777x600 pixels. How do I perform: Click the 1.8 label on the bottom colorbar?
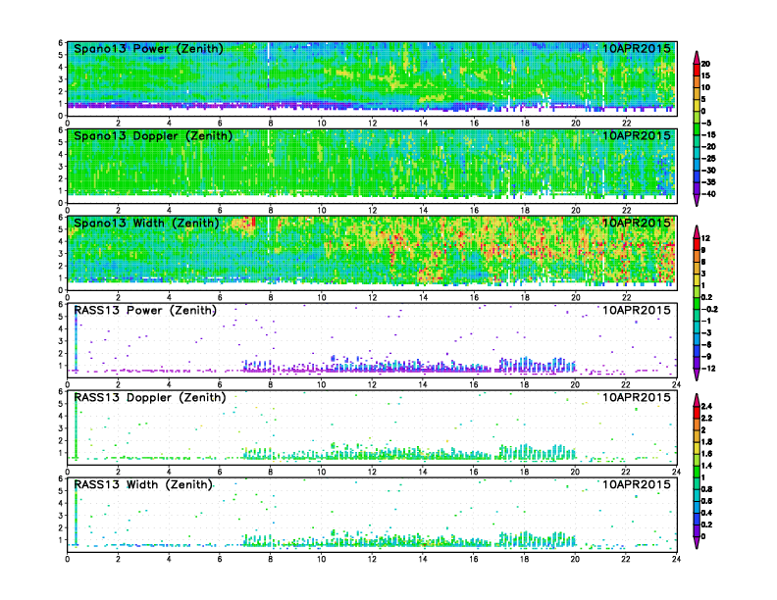[706, 442]
